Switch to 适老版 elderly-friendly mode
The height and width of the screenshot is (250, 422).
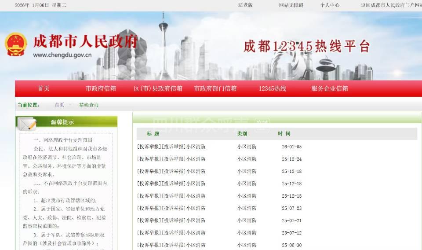point(246,5)
